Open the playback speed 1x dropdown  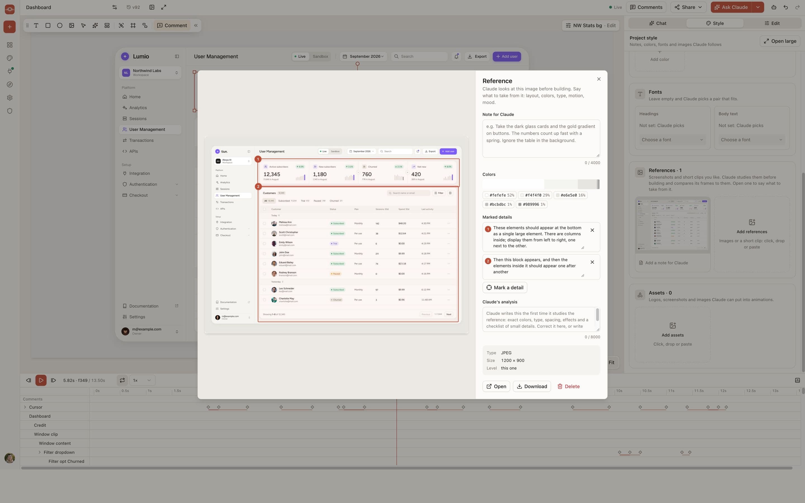(x=142, y=380)
